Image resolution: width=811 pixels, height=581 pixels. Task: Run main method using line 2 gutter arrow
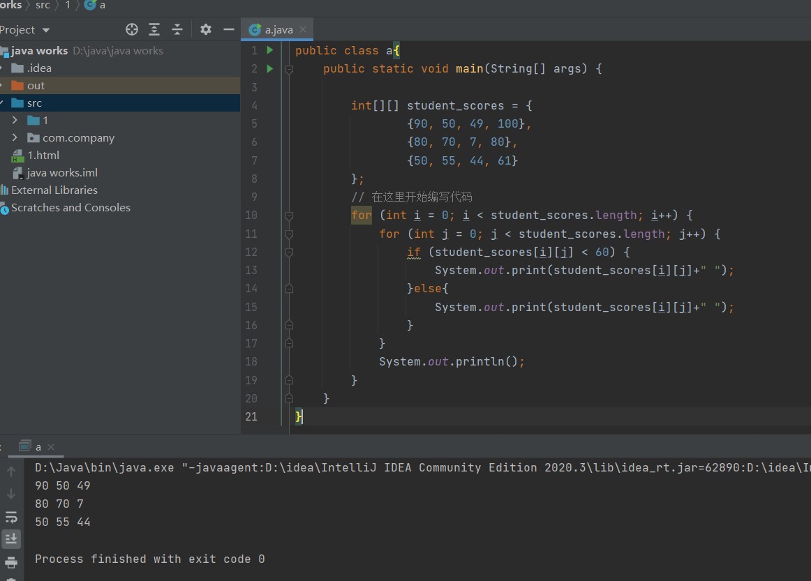coord(269,68)
